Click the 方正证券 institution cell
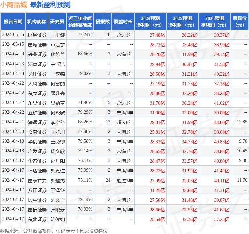 (x=37, y=190)
